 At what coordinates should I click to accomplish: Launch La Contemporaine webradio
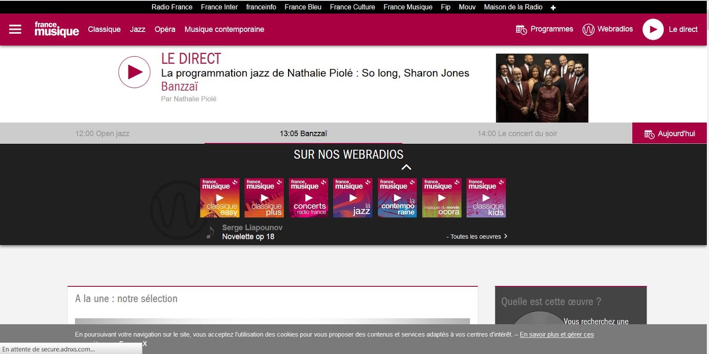[x=397, y=198]
